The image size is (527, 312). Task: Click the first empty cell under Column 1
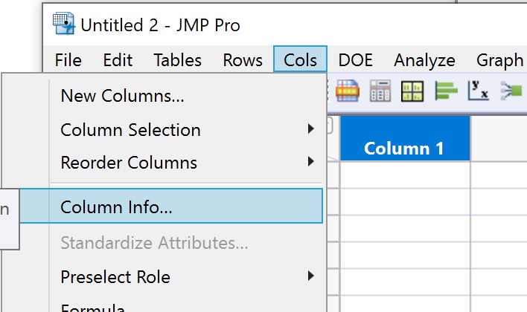(405, 175)
